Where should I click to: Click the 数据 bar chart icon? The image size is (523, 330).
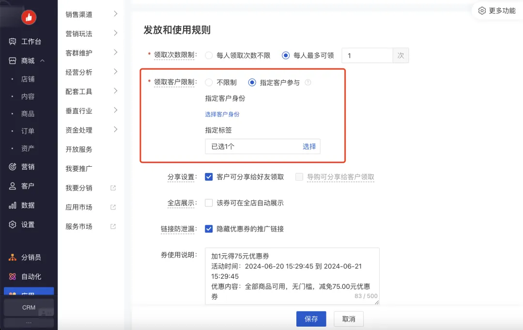(x=13, y=205)
